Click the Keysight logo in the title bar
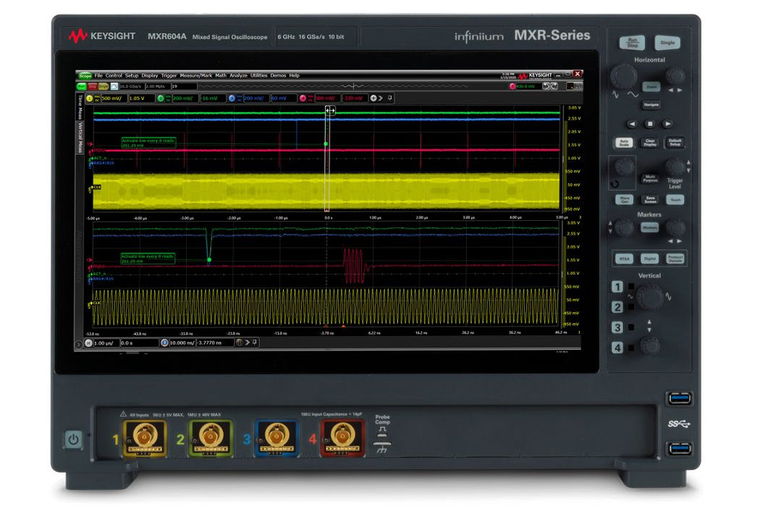Viewport: 760px width, 507px height. [x=524, y=76]
